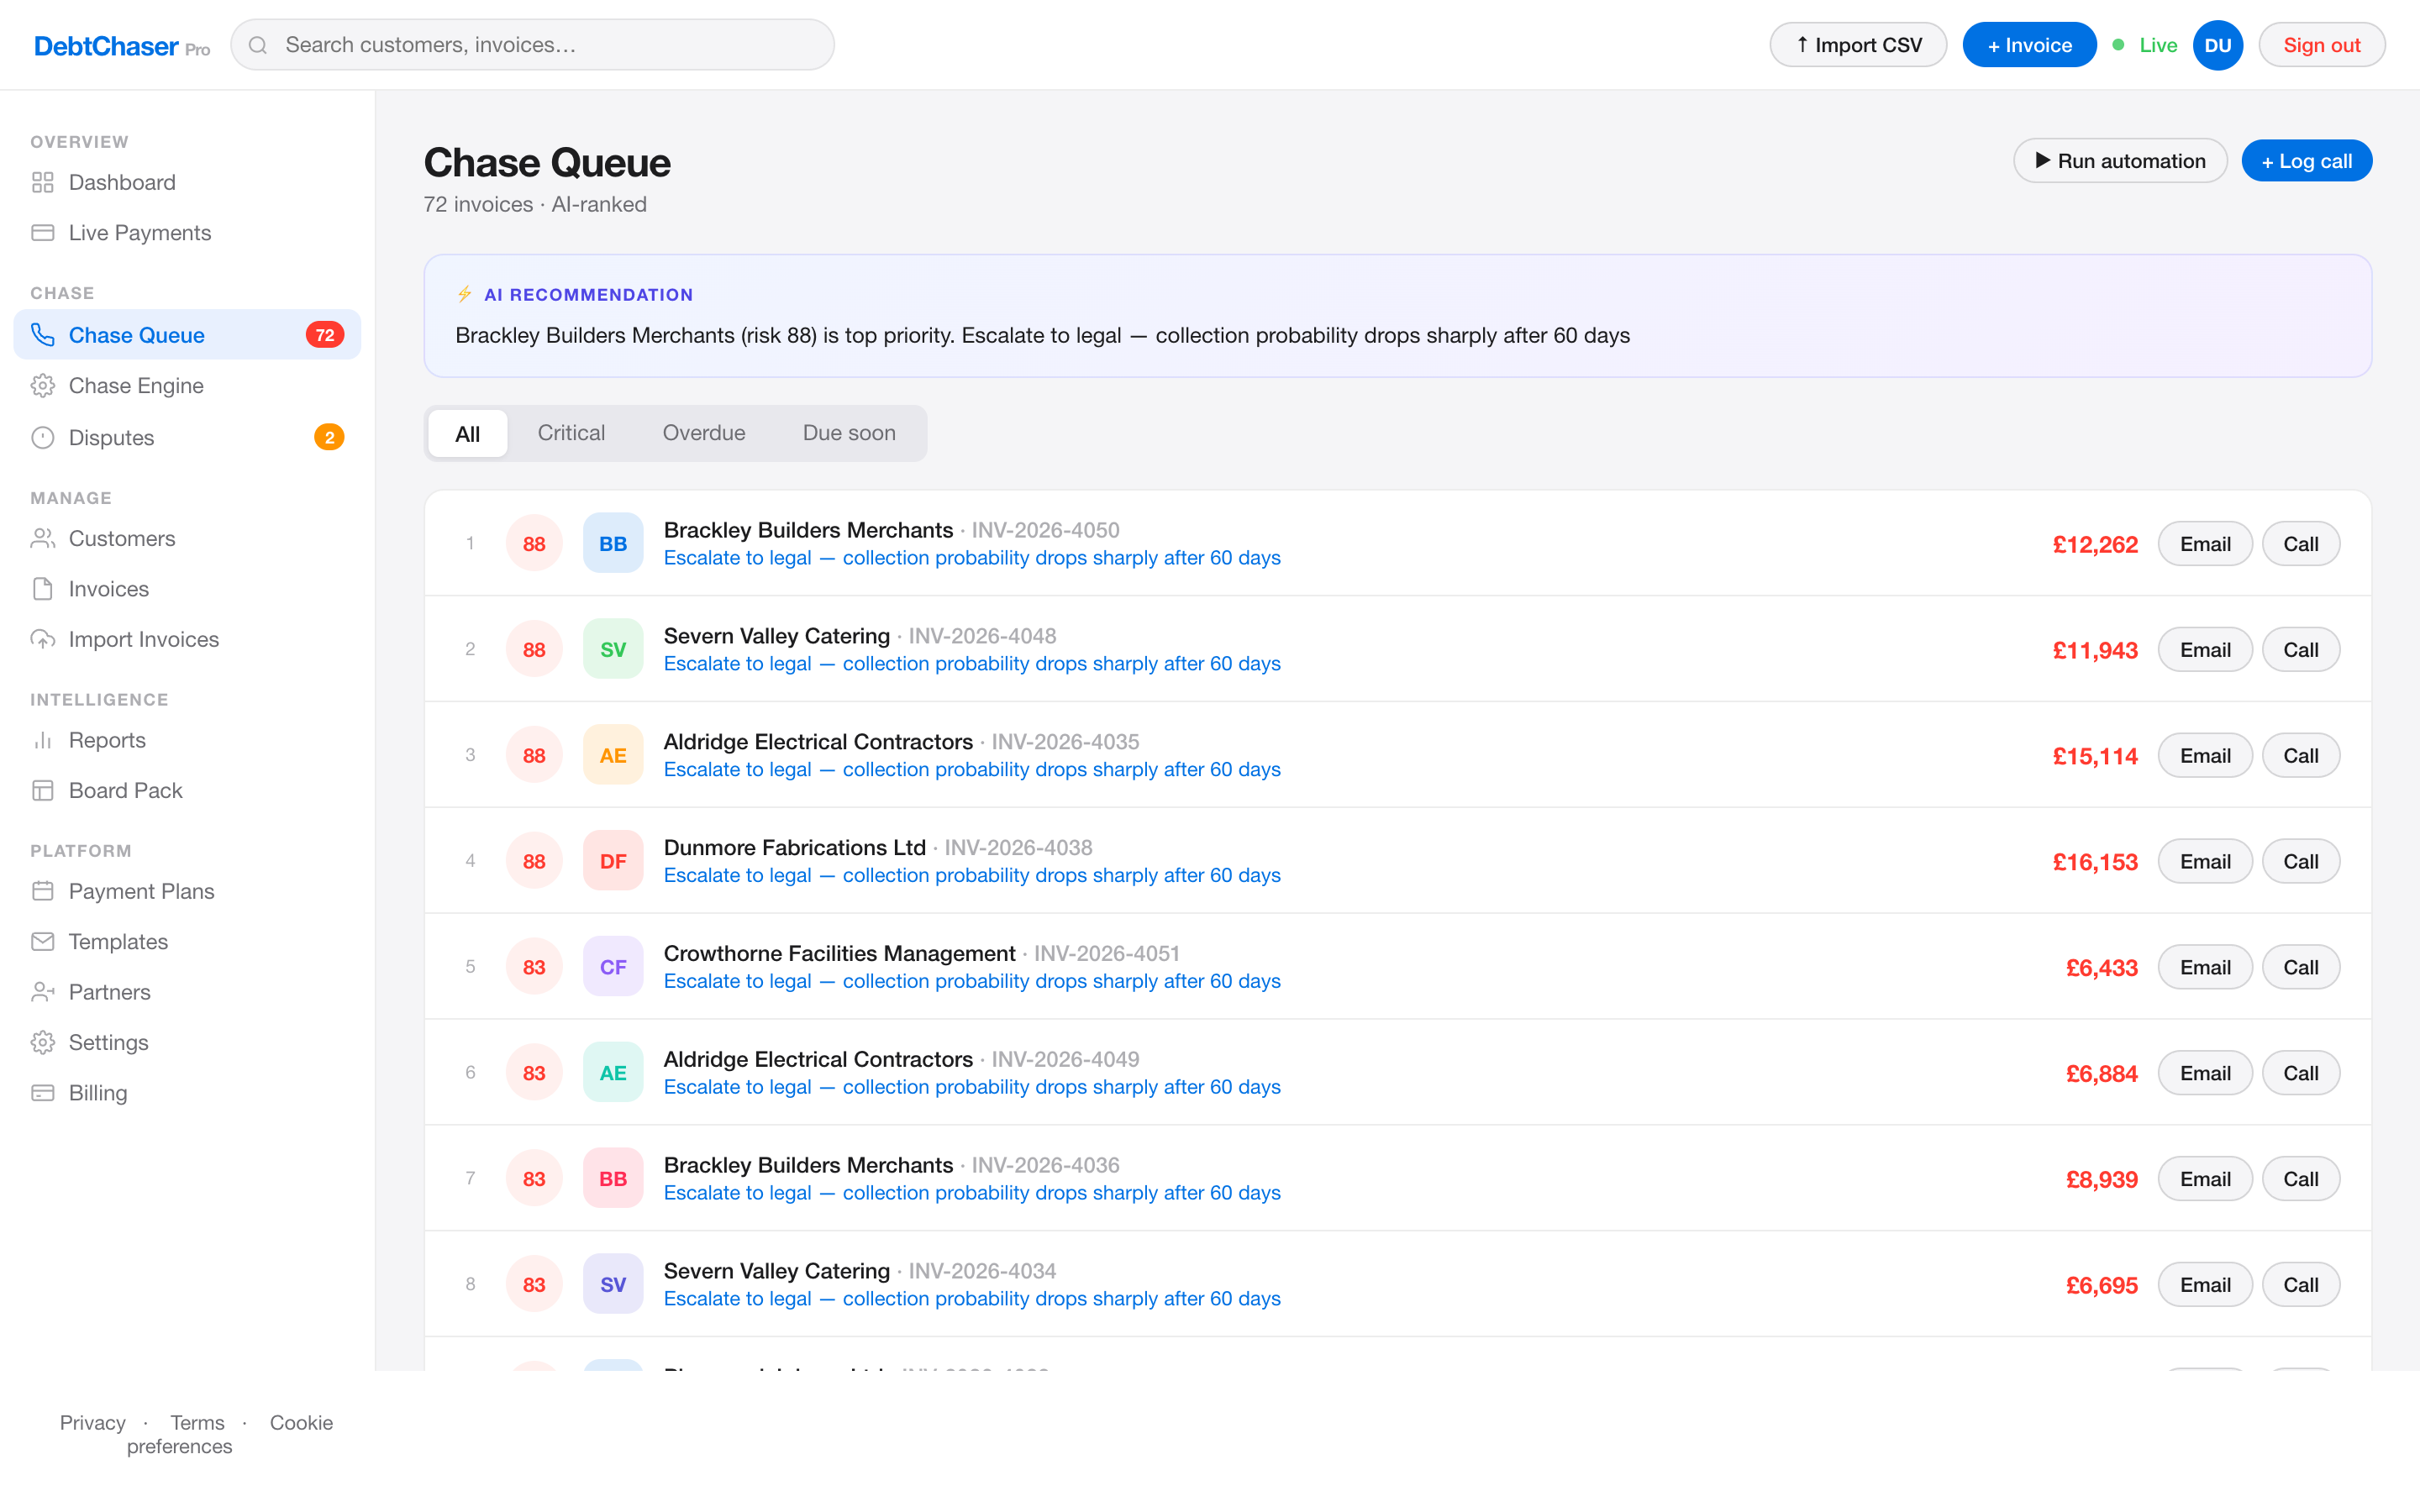Open Reports bar chart icon
Viewport: 2420px width, 1512px height.
42,740
